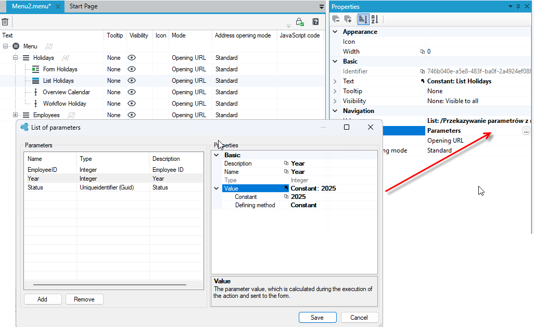534x327 pixels.
Task: Switch to the Start Page tab
Action: pyautogui.click(x=83, y=6)
